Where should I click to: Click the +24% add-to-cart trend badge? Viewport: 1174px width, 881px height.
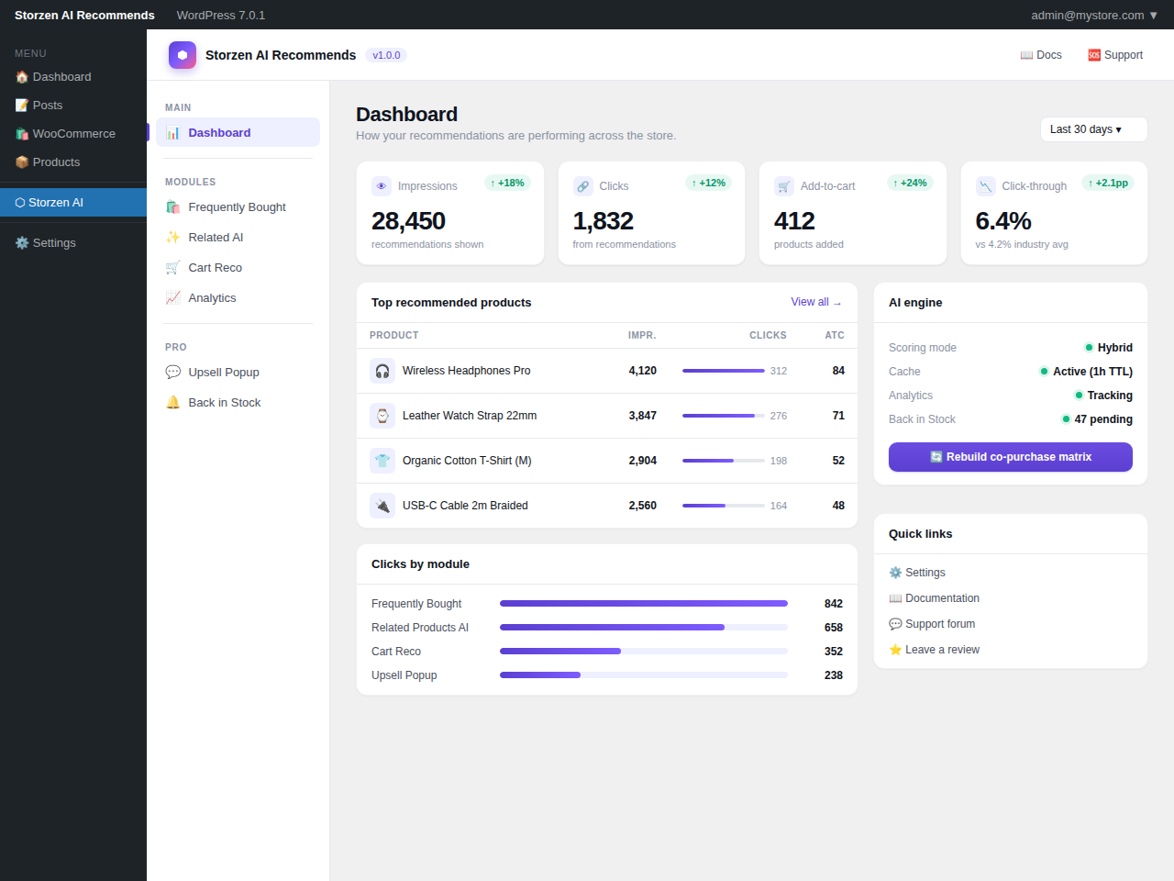coord(910,184)
